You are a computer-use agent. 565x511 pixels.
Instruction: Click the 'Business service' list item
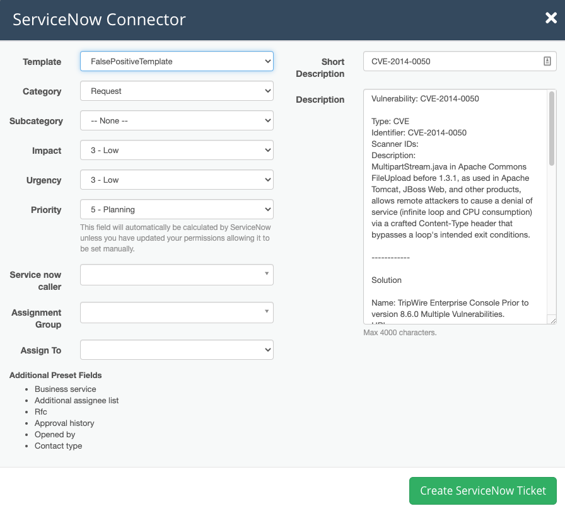click(x=65, y=389)
